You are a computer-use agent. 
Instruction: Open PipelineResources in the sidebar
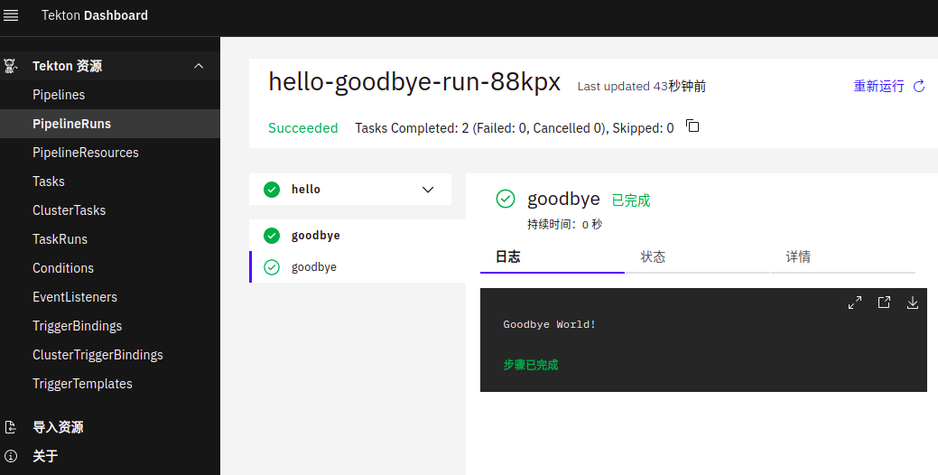tap(110, 153)
